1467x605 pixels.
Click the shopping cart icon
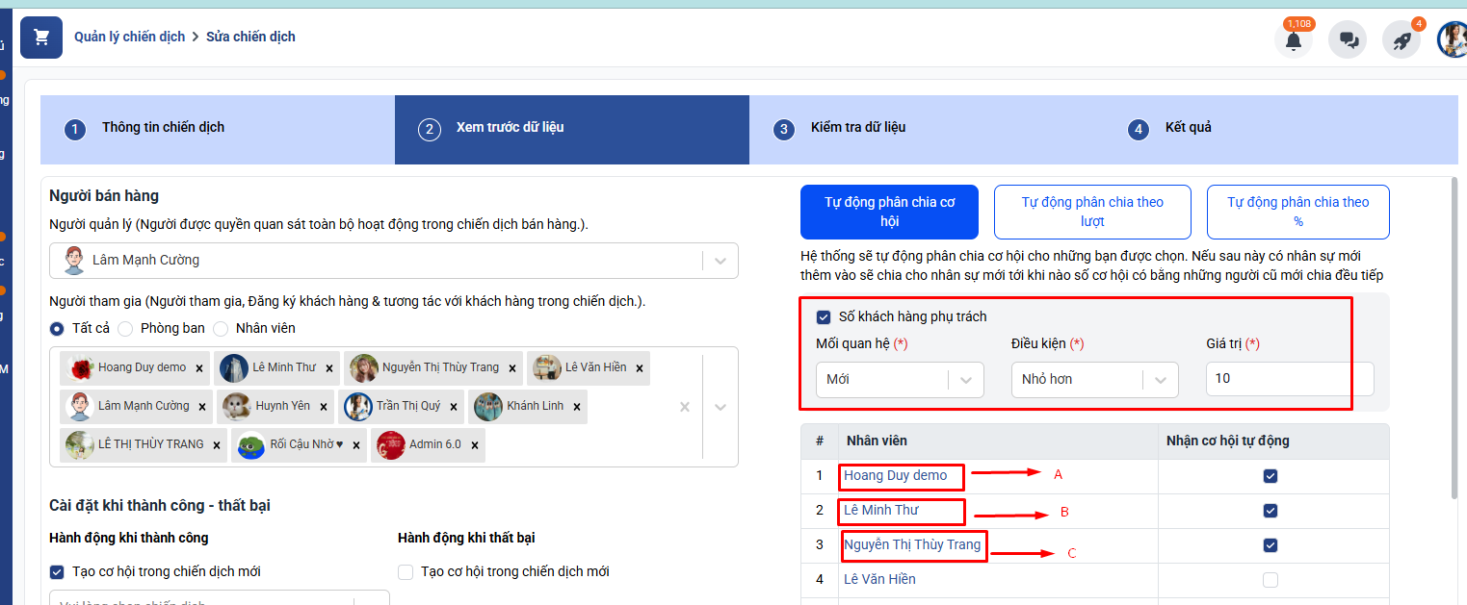pos(40,38)
